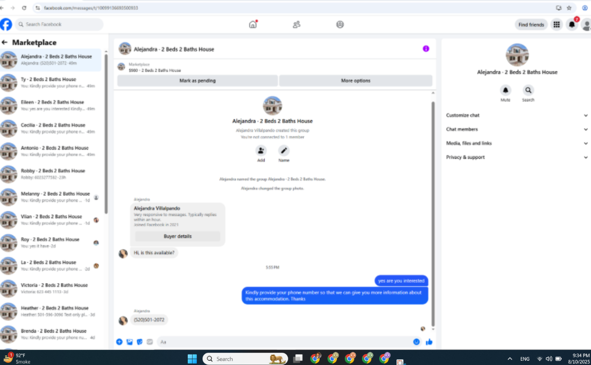Click Find friends button
This screenshot has height=365, width=591.
click(x=531, y=25)
